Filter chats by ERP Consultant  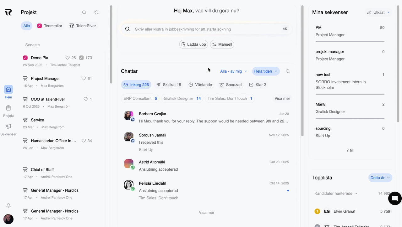point(140,98)
